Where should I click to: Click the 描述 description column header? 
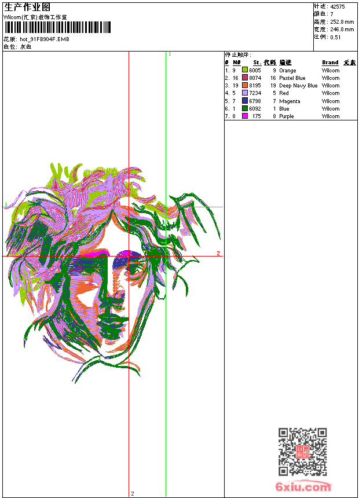[x=285, y=63]
